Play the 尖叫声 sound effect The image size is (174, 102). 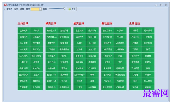(x=36, y=30)
